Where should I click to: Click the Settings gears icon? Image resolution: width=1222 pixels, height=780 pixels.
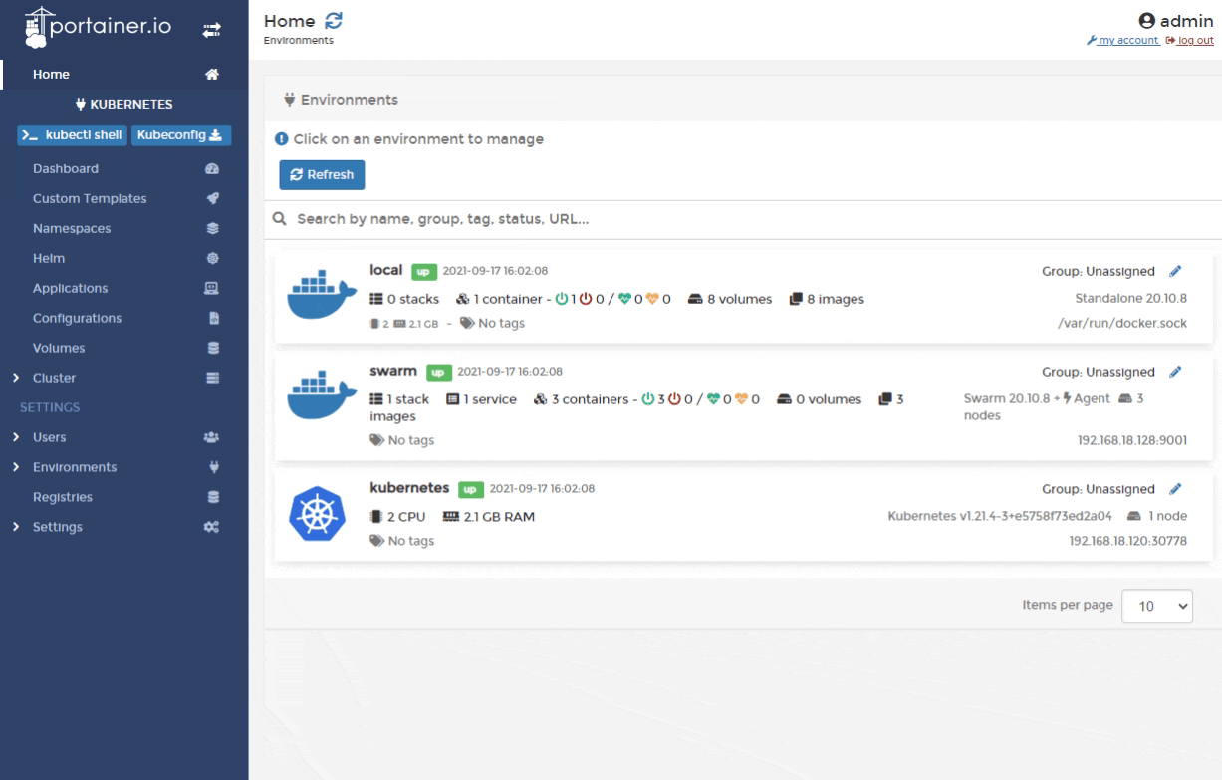(x=211, y=527)
